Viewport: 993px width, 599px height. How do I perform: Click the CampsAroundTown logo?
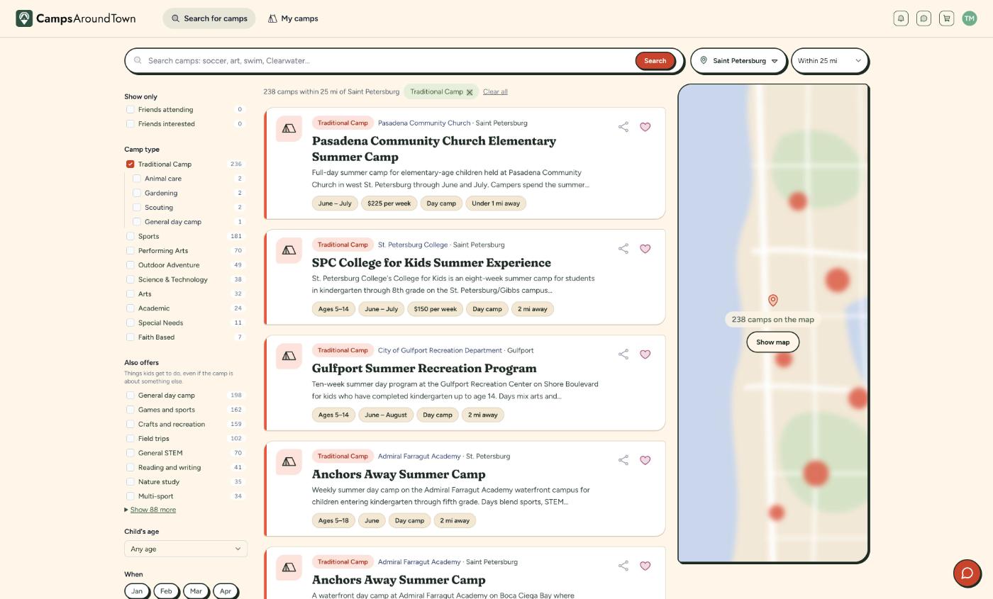[x=76, y=18]
